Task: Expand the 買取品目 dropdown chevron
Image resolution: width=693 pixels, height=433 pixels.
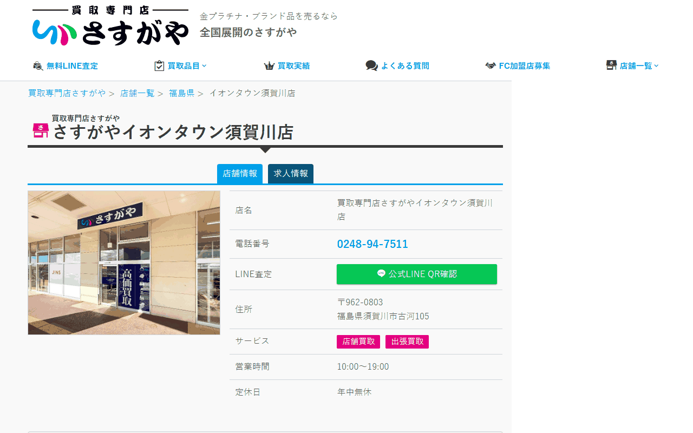Action: (x=205, y=66)
